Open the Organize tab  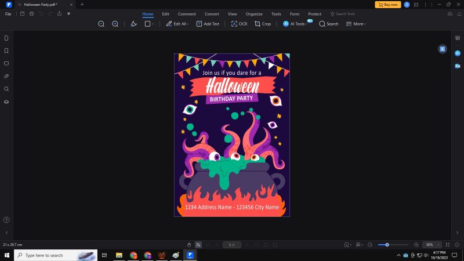pyautogui.click(x=254, y=13)
